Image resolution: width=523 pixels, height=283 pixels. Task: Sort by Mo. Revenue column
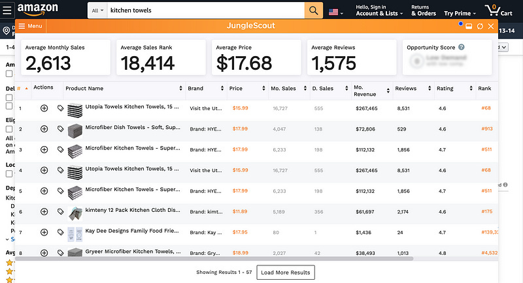point(388,91)
